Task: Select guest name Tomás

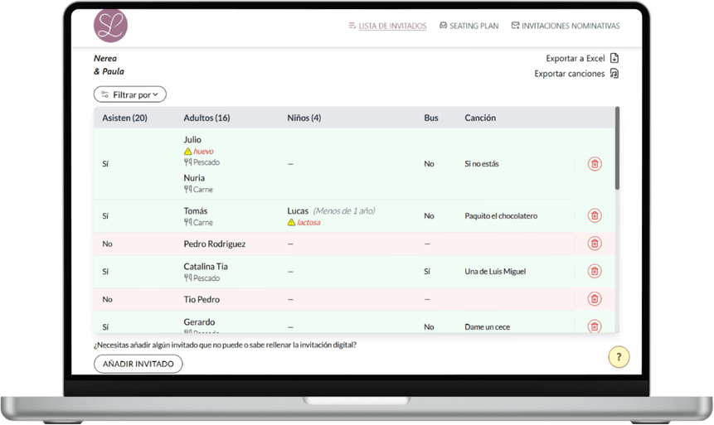Action: tap(196, 211)
